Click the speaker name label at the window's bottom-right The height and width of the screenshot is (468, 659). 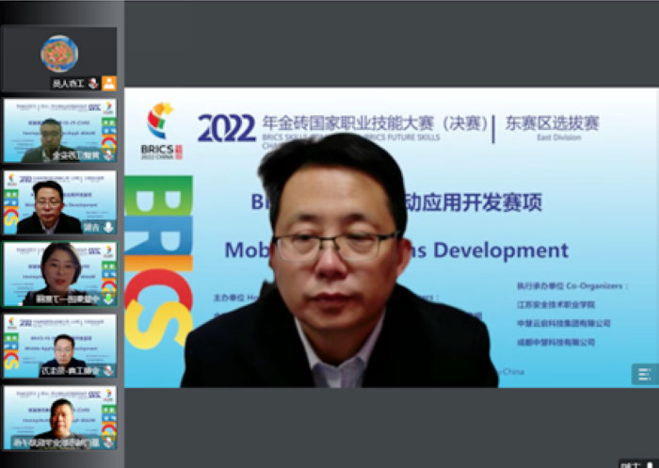coord(631,464)
